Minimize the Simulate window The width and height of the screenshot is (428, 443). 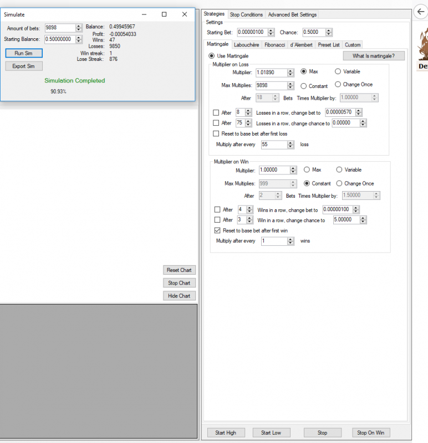[x=144, y=14]
